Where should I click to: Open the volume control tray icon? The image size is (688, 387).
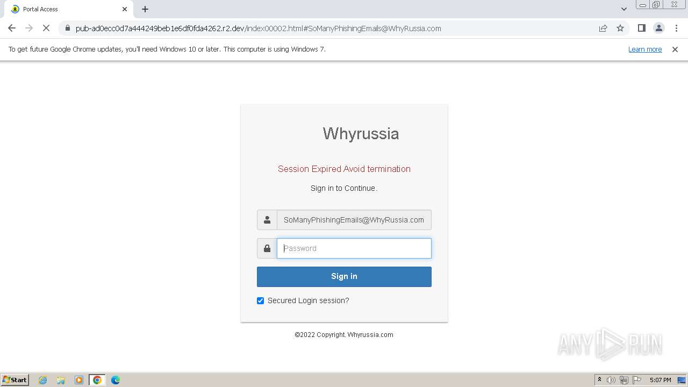point(611,380)
